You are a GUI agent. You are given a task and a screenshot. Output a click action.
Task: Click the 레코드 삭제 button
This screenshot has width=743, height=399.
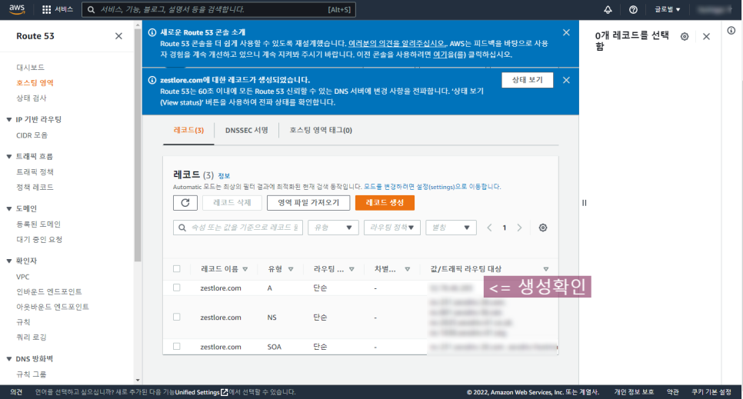point(232,203)
